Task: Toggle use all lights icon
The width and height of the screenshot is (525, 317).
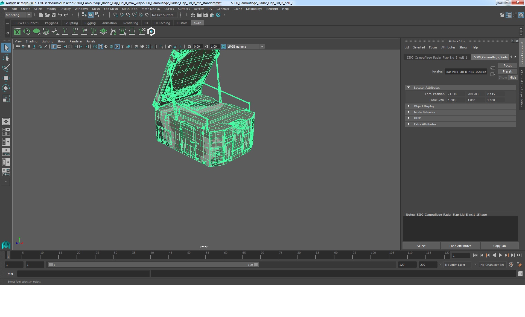Action: point(122,47)
